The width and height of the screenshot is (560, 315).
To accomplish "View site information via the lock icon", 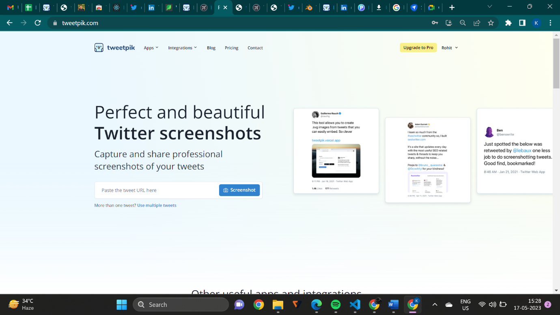I will [55, 23].
